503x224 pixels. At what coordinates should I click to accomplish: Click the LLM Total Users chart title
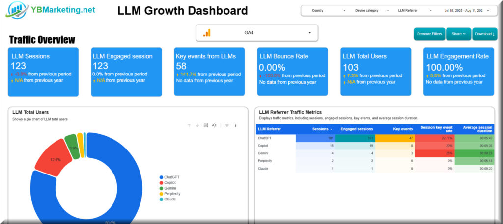(30, 112)
